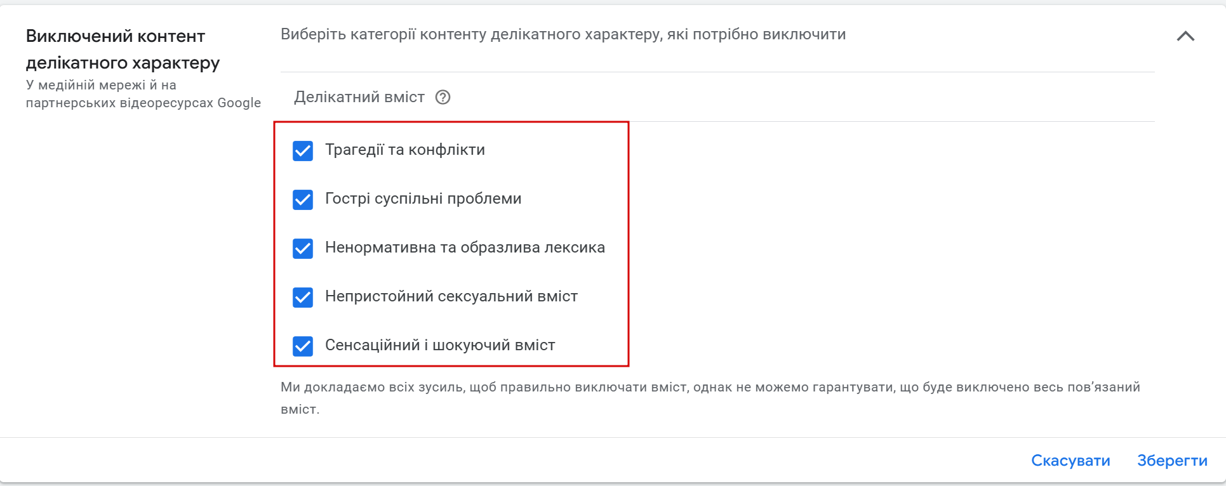Click the Непристойний сексуальний вміст label text
This screenshot has height=486, width=1226.
point(451,296)
